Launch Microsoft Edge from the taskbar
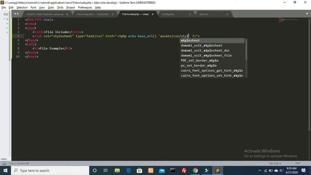 (128, 171)
